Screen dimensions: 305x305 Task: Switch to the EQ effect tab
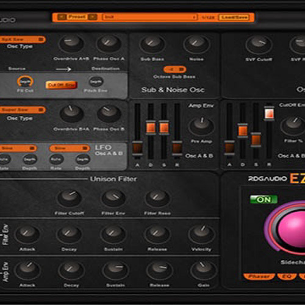click(x=287, y=276)
